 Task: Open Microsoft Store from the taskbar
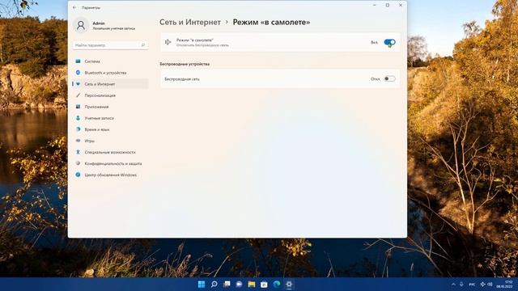pyautogui.click(x=264, y=284)
